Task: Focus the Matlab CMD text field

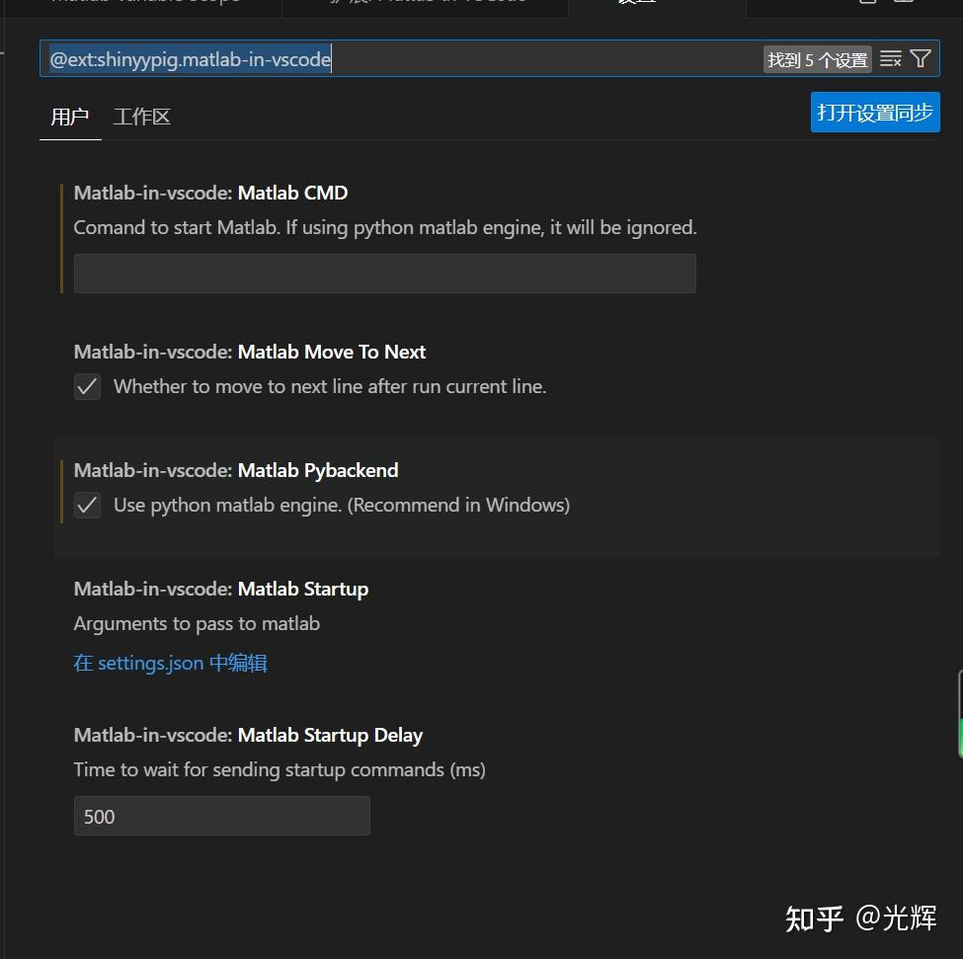Action: [384, 274]
